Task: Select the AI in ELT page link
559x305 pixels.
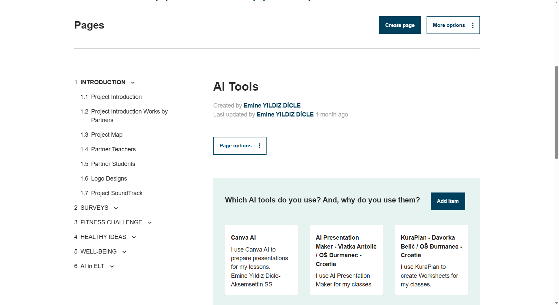Action: coord(93,266)
